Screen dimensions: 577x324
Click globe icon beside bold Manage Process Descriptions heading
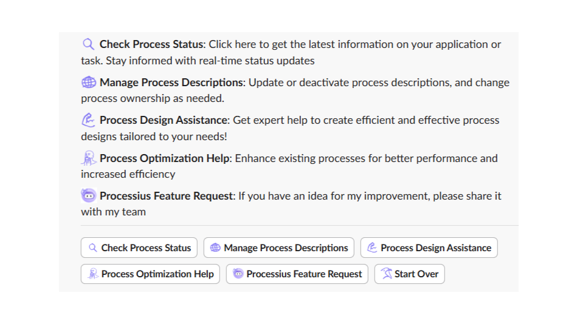tap(89, 83)
